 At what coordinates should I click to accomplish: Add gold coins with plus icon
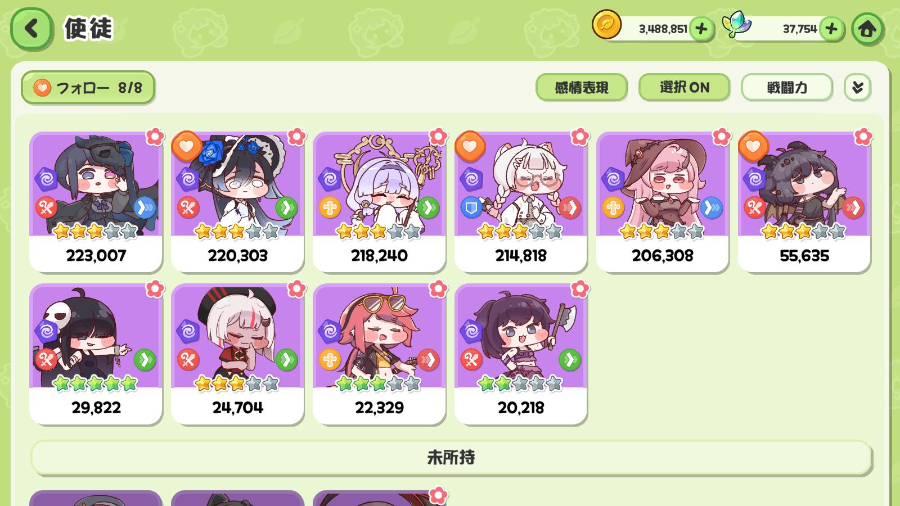(701, 29)
